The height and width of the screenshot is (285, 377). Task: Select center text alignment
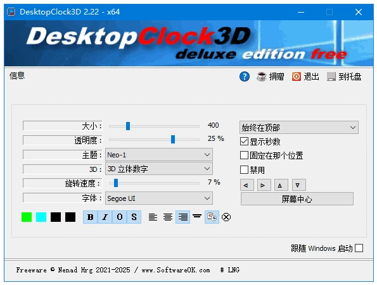pos(168,217)
